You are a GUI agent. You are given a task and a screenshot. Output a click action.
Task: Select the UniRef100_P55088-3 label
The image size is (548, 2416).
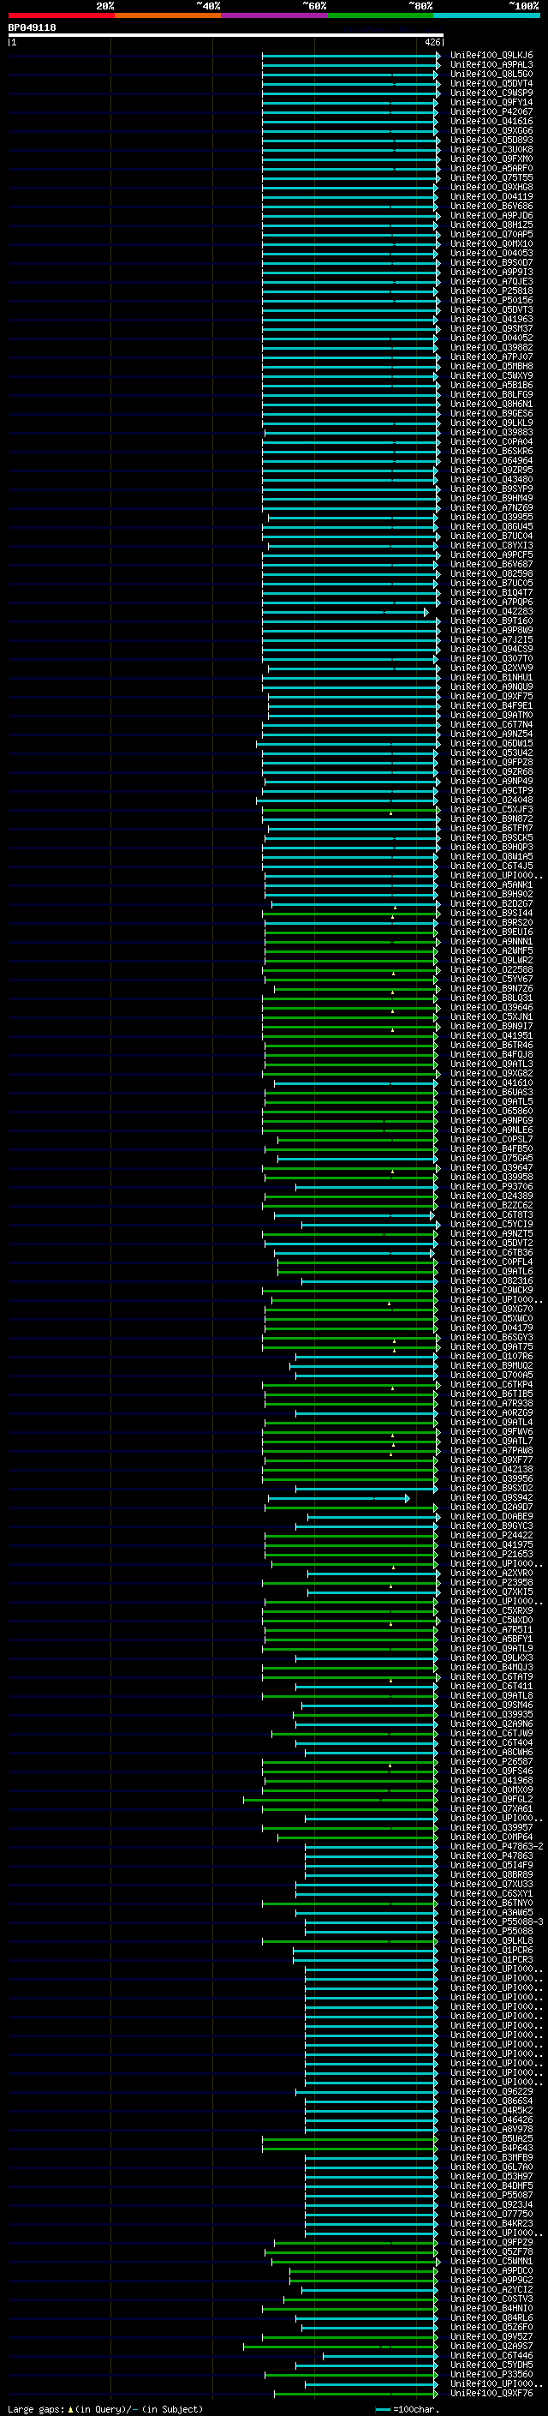point(497,1921)
